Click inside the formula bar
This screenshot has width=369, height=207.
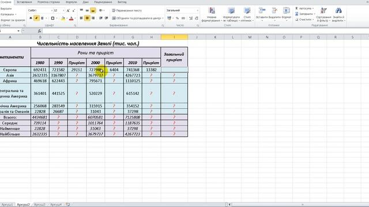pos(205,31)
